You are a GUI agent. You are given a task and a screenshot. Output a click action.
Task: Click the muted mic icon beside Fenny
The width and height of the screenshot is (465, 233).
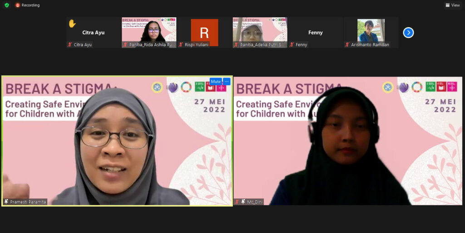[x=292, y=45]
